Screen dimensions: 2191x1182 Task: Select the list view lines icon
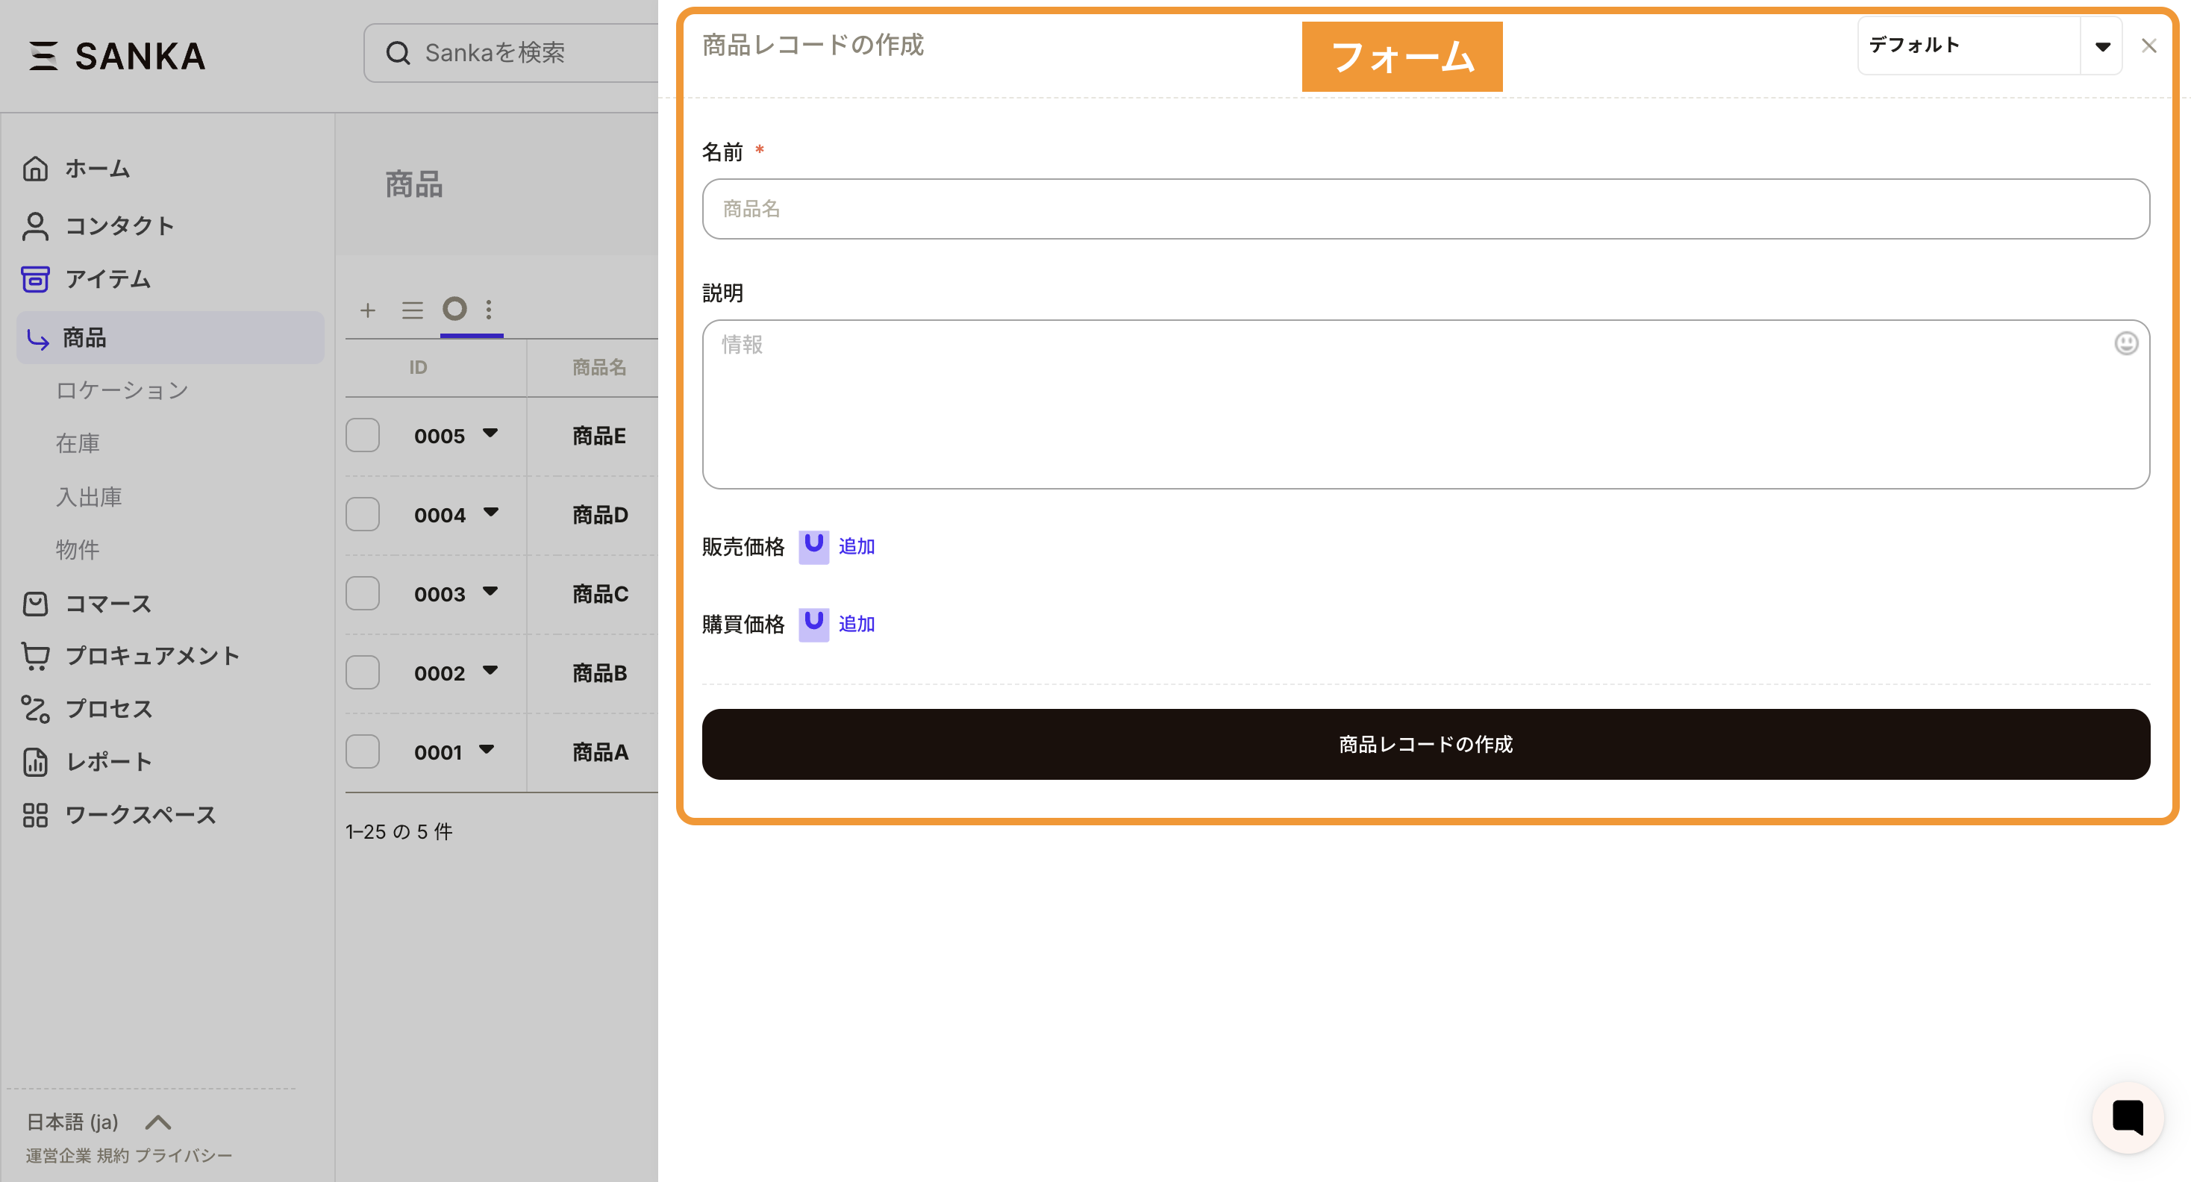[x=413, y=310]
